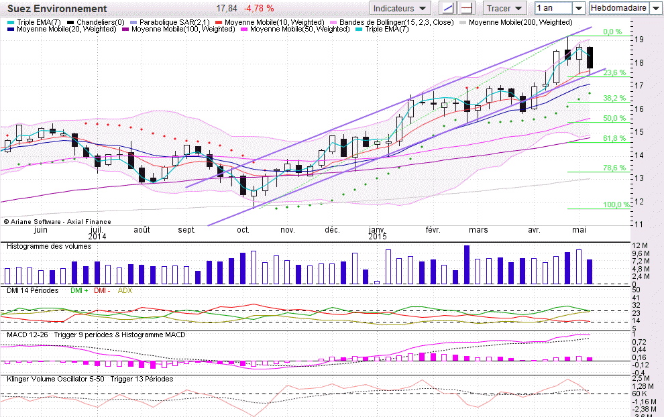Click the Moyenne Mobile(50, Weighted) legend label
The image size is (664, 417).
click(300, 29)
